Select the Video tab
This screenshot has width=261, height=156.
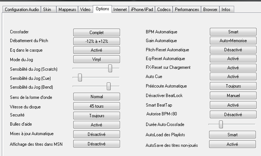[85, 10]
